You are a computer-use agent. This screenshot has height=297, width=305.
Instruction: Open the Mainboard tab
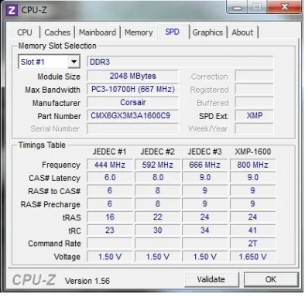[x=98, y=32]
